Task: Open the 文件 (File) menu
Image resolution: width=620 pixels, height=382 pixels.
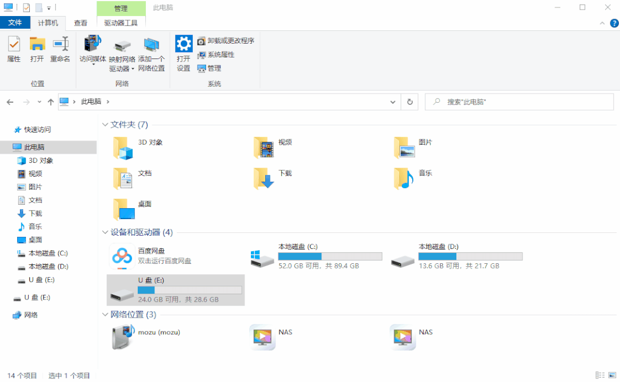Action: click(x=15, y=23)
